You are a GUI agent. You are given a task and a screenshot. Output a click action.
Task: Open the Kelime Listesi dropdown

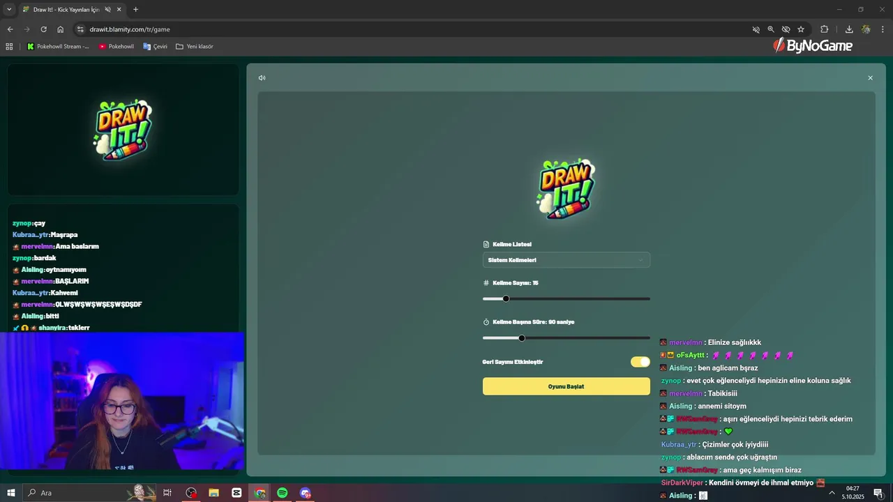[566, 260]
